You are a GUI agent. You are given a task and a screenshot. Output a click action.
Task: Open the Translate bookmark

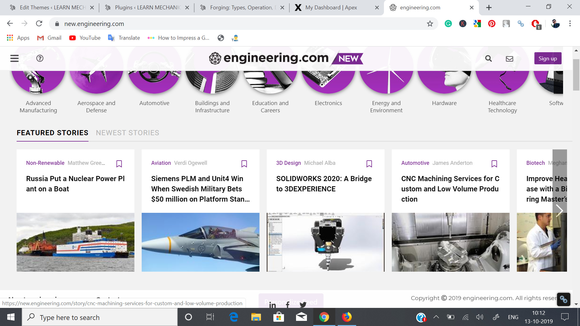click(124, 38)
